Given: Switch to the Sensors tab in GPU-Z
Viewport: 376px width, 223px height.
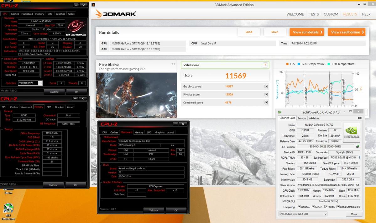Looking at the screenshot, I should (x=301, y=118).
